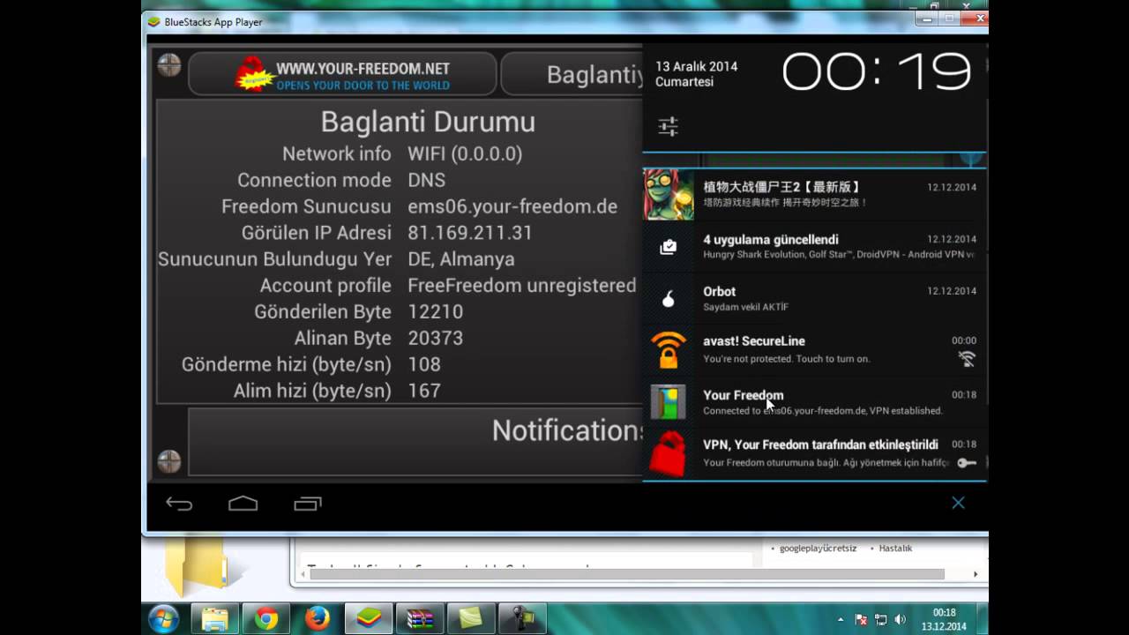Open the Android recent apps button
Screen dimensions: 1129x635
point(307,504)
